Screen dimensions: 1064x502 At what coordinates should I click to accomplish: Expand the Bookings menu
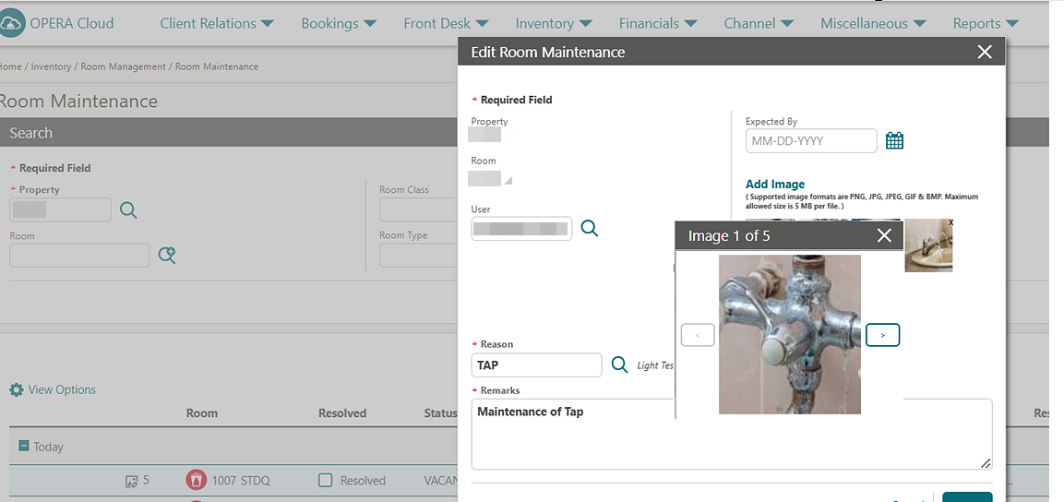pos(339,23)
